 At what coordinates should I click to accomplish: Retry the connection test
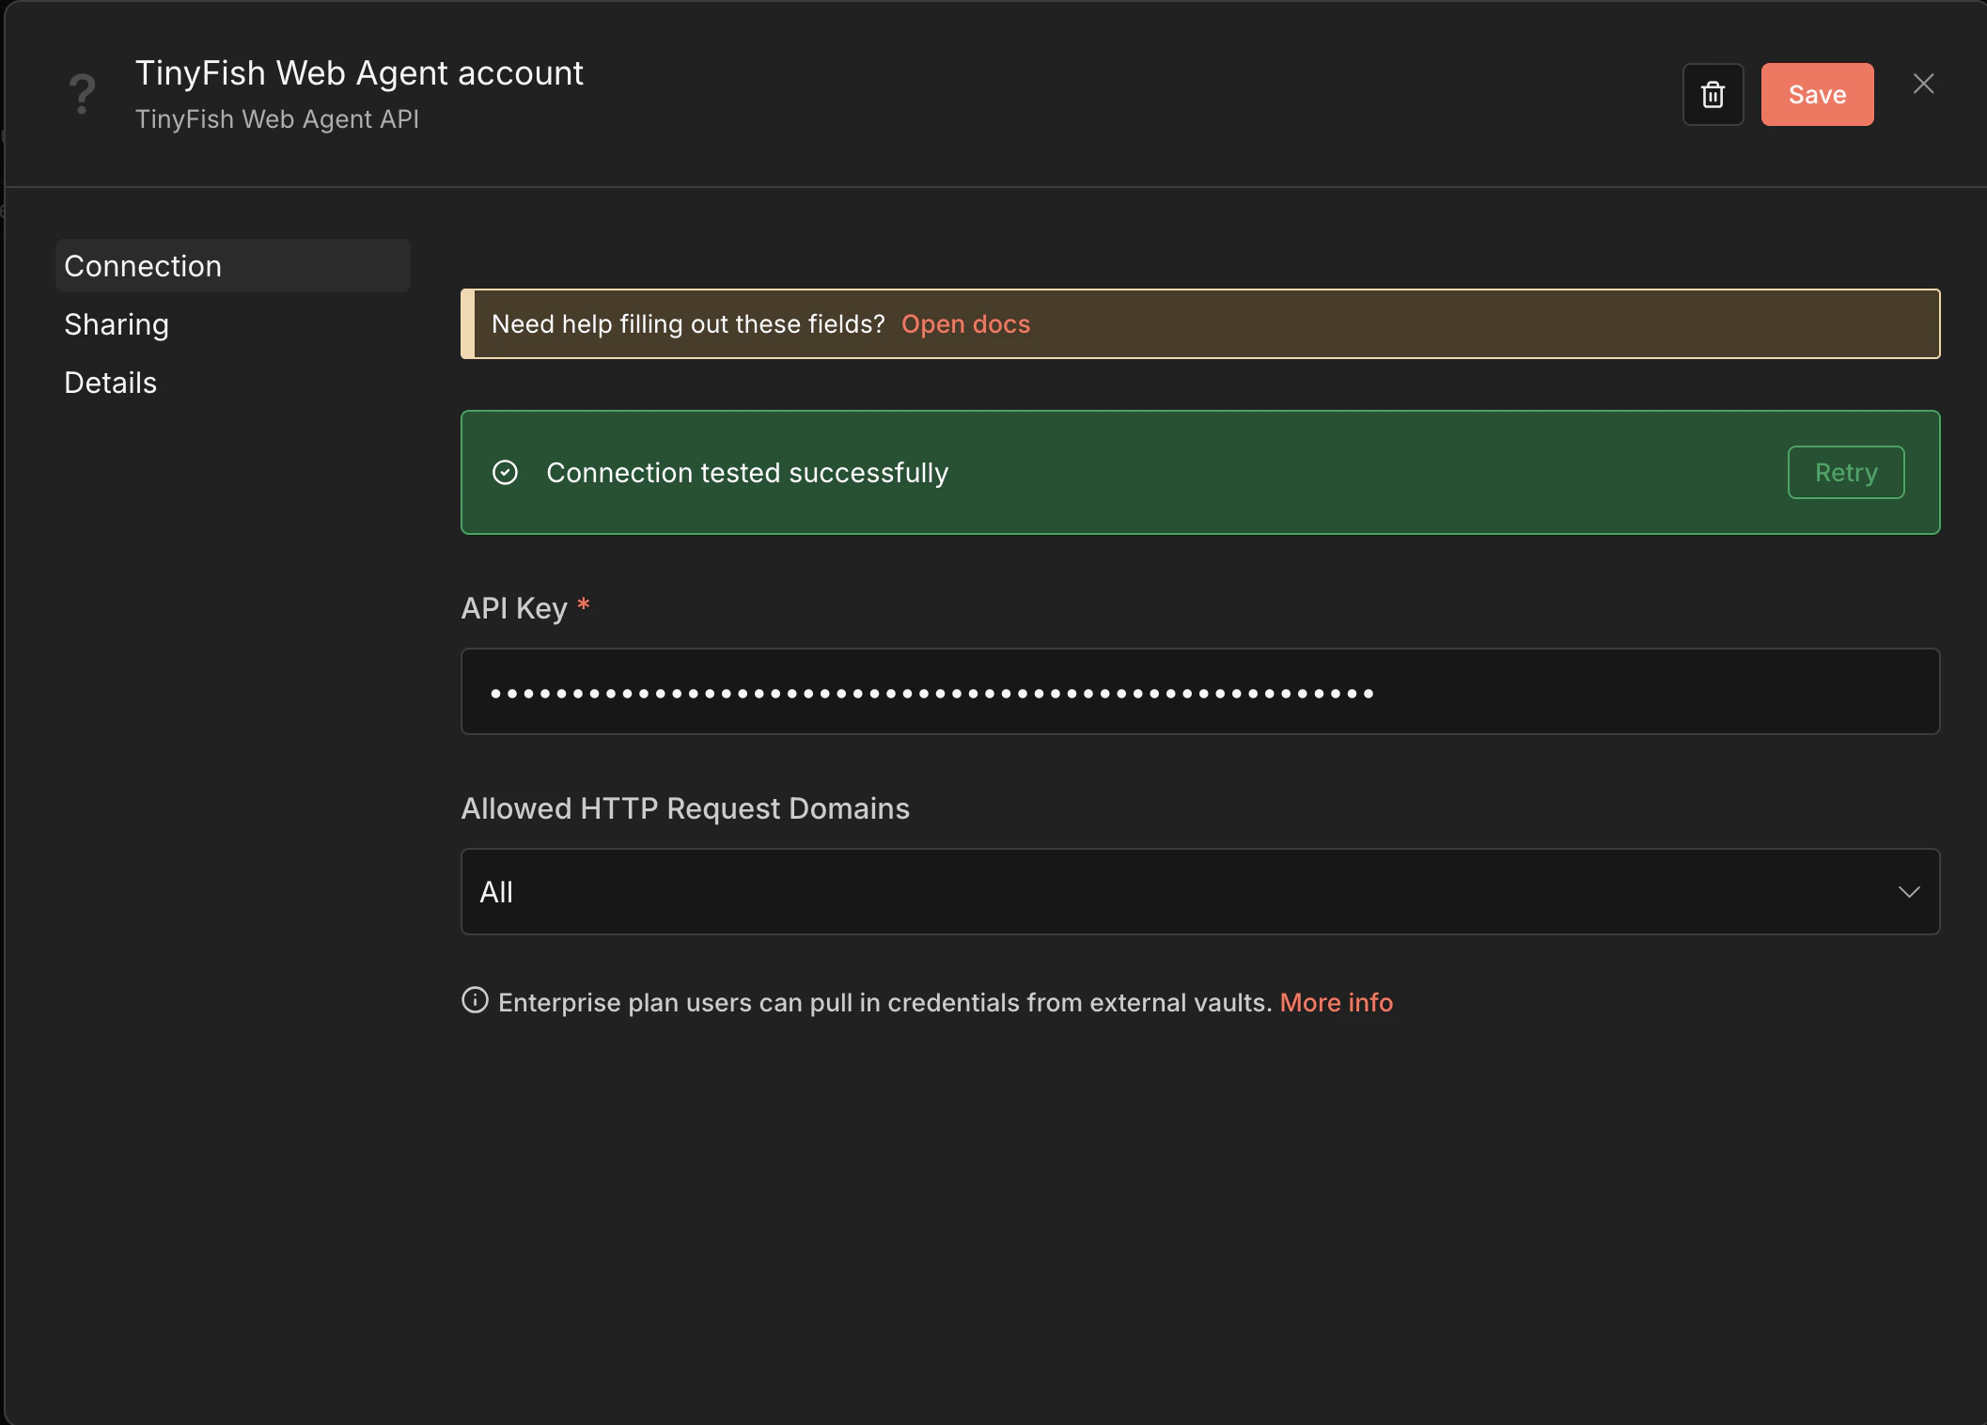1845,472
